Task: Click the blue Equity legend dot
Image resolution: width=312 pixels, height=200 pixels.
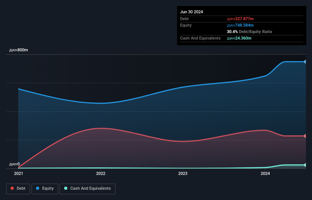Action: (38, 188)
